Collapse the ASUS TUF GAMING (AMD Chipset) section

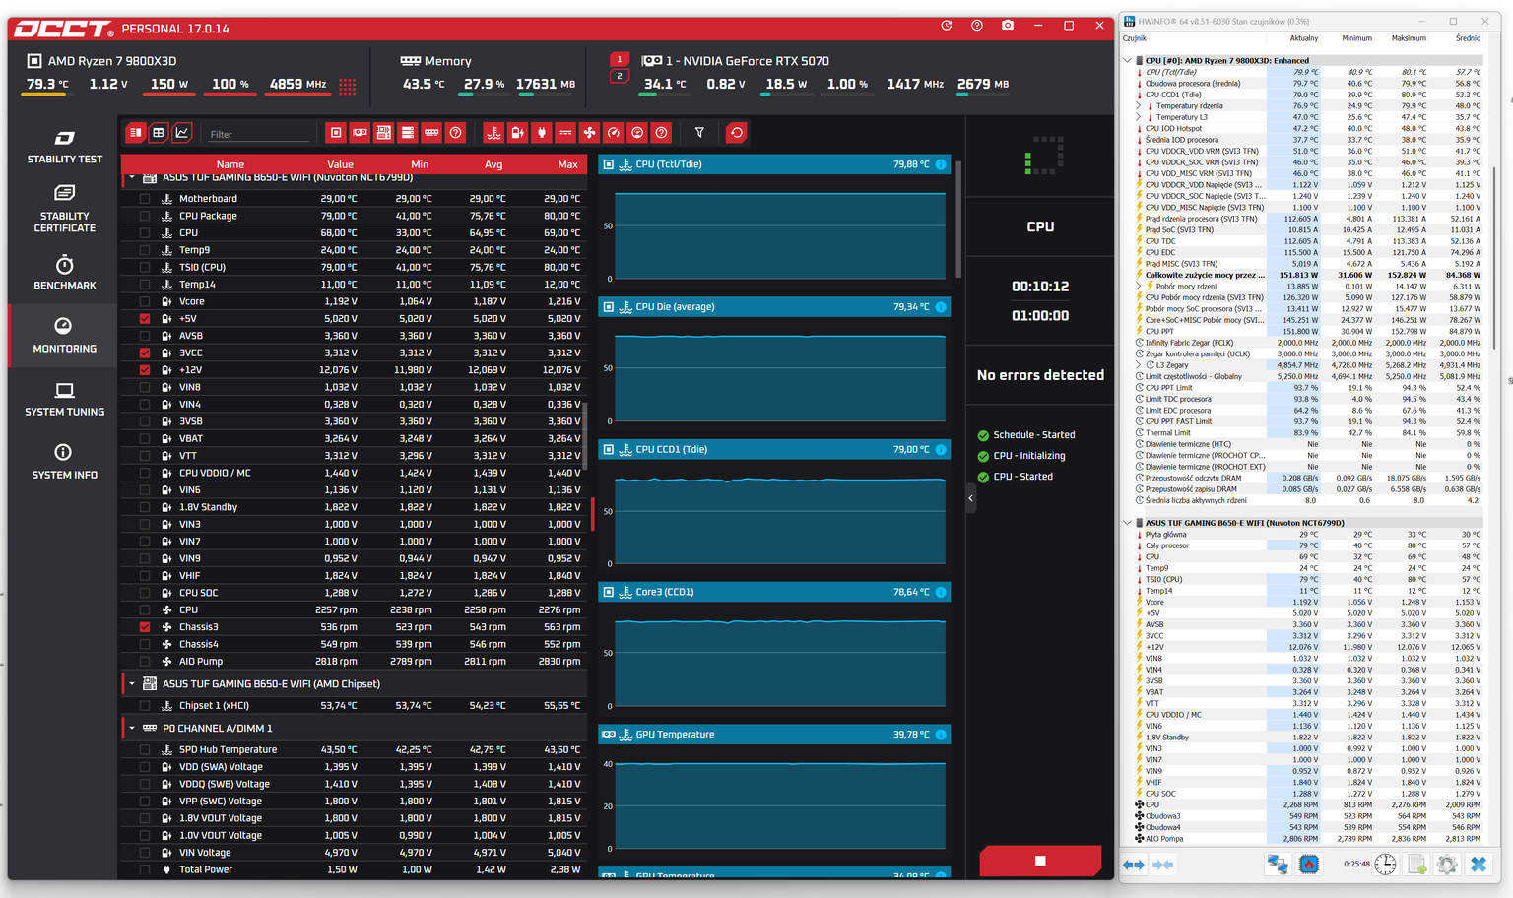[132, 683]
